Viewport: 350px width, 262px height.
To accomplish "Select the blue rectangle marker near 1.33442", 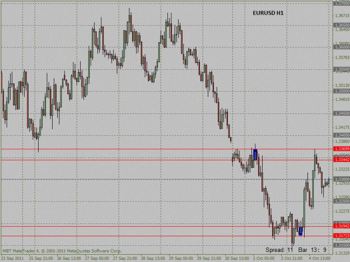I will (x=255, y=155).
